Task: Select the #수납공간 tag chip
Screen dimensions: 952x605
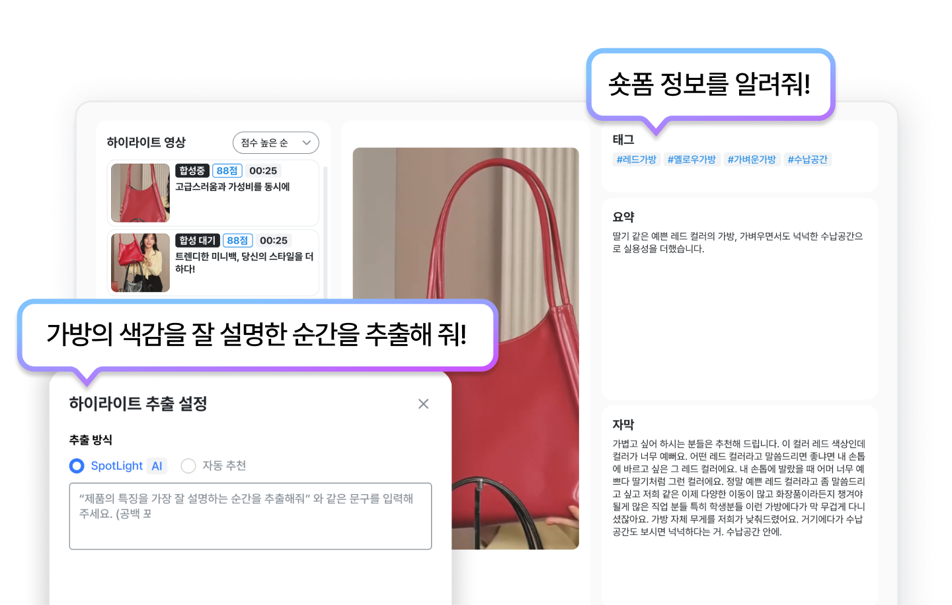Action: 808,159
